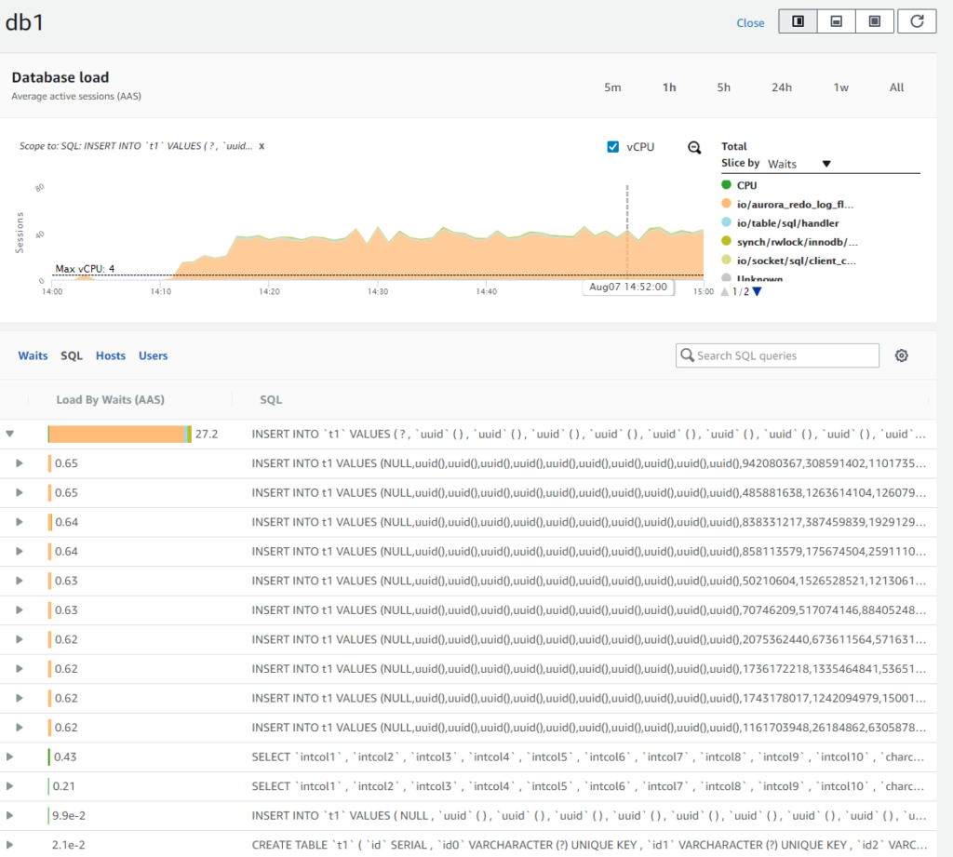This screenshot has height=857, width=953.
Task: Click the Close link
Action: [750, 23]
